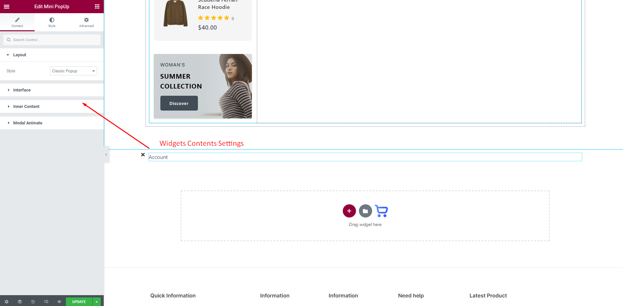
Task: Click the add new section plus button
Action: click(349, 211)
